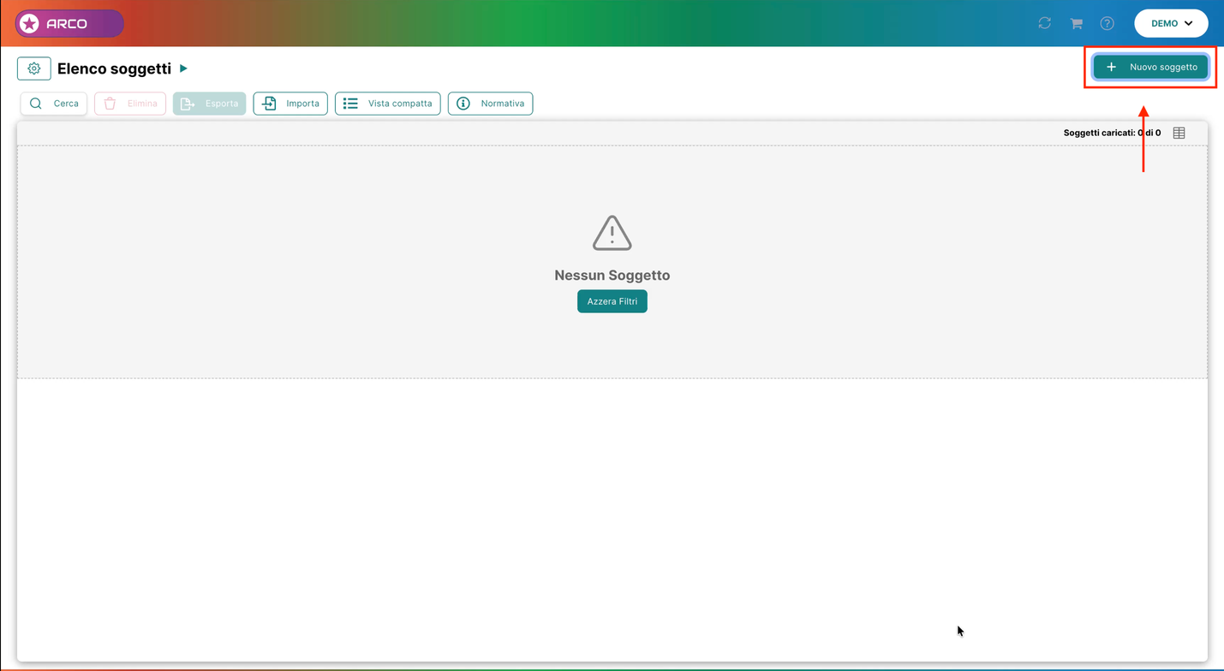Click the Elimina delete button

pyautogui.click(x=130, y=104)
